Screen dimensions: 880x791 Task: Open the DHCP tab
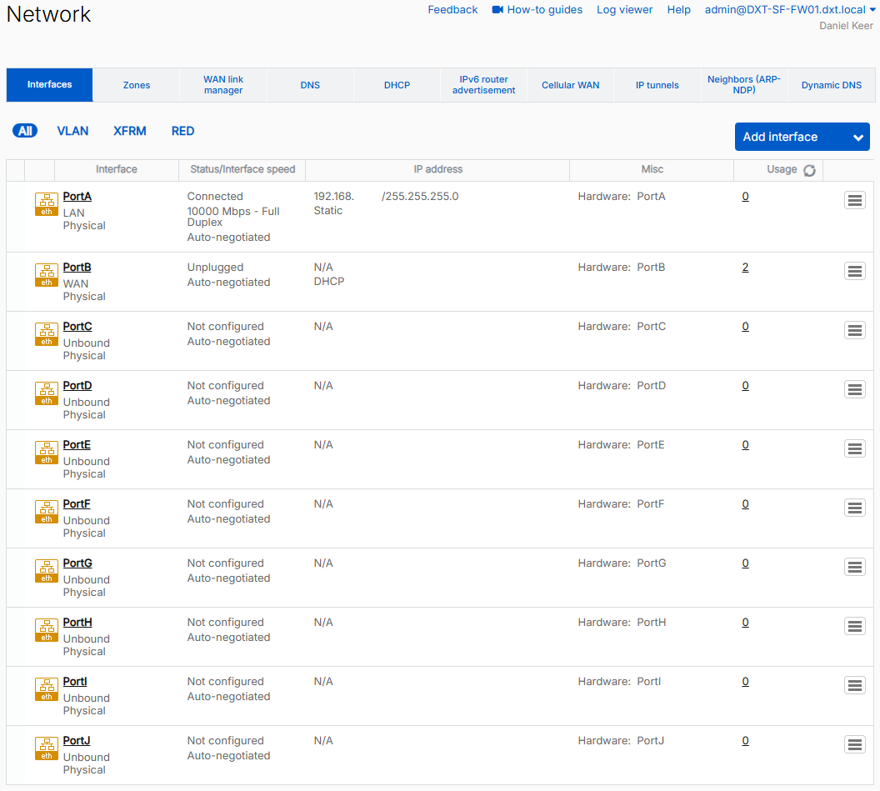(x=397, y=85)
